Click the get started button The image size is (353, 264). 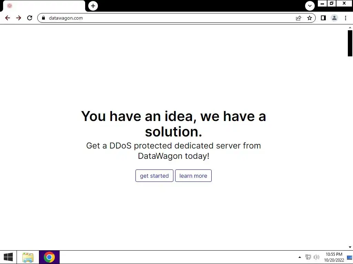[x=154, y=176]
